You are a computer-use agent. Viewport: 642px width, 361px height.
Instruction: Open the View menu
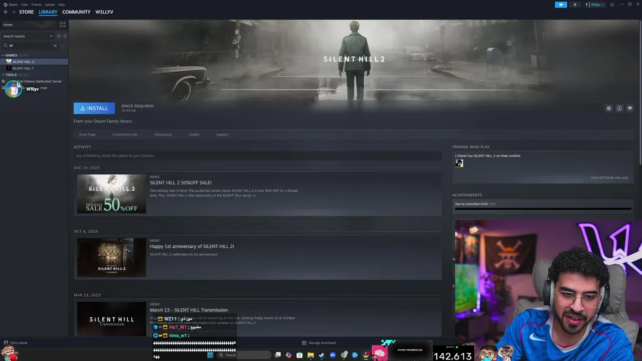[24, 5]
